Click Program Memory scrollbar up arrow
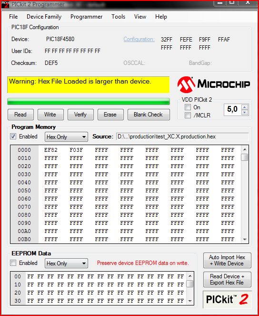 point(245,149)
